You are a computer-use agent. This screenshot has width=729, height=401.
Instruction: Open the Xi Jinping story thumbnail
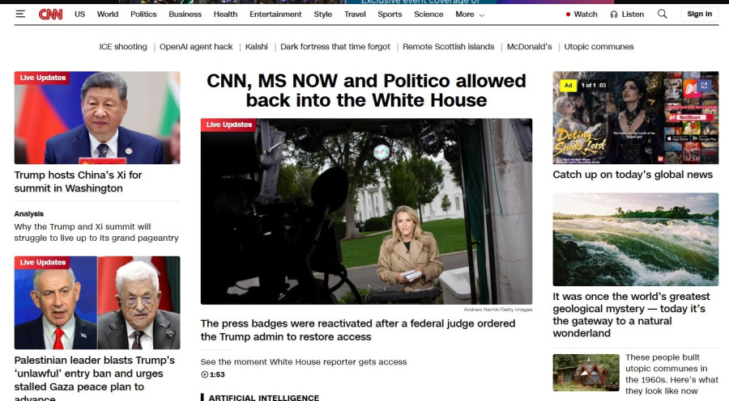tap(97, 117)
